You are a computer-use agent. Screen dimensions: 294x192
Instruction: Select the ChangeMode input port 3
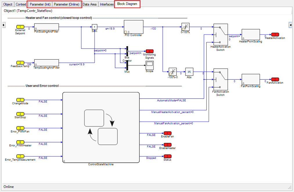20,100
